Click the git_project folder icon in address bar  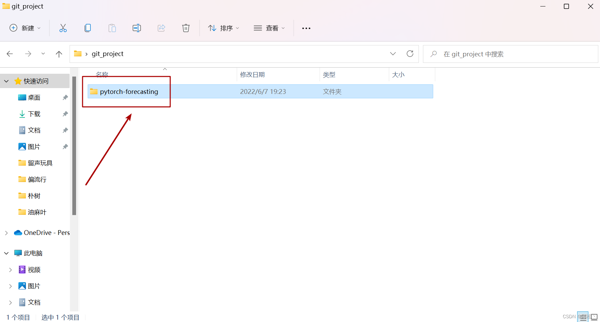pyautogui.click(x=78, y=54)
